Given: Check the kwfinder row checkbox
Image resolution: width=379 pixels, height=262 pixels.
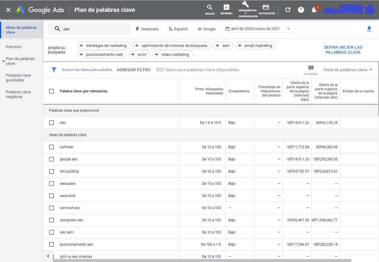Looking at the screenshot, I should click(x=51, y=147).
